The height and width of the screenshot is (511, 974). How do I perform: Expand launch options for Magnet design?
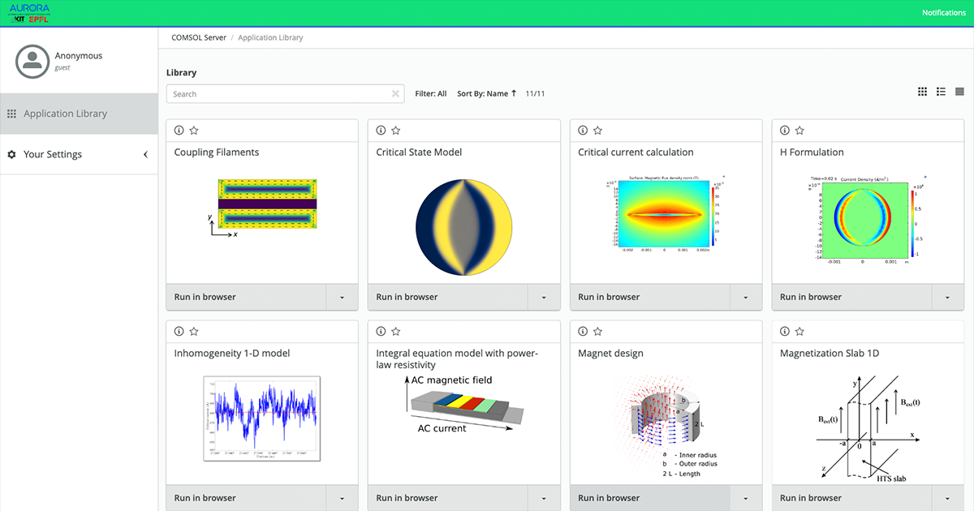[x=745, y=497]
